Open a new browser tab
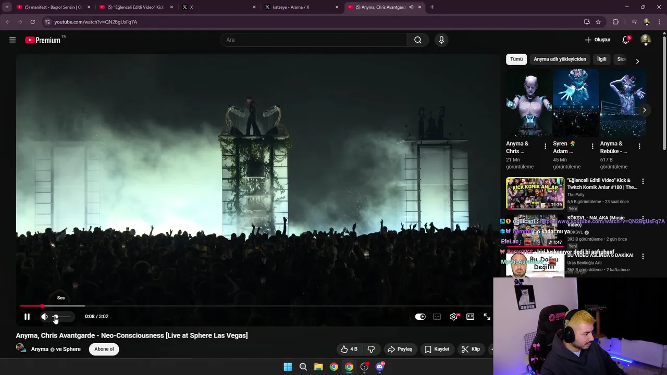 tap(432, 7)
